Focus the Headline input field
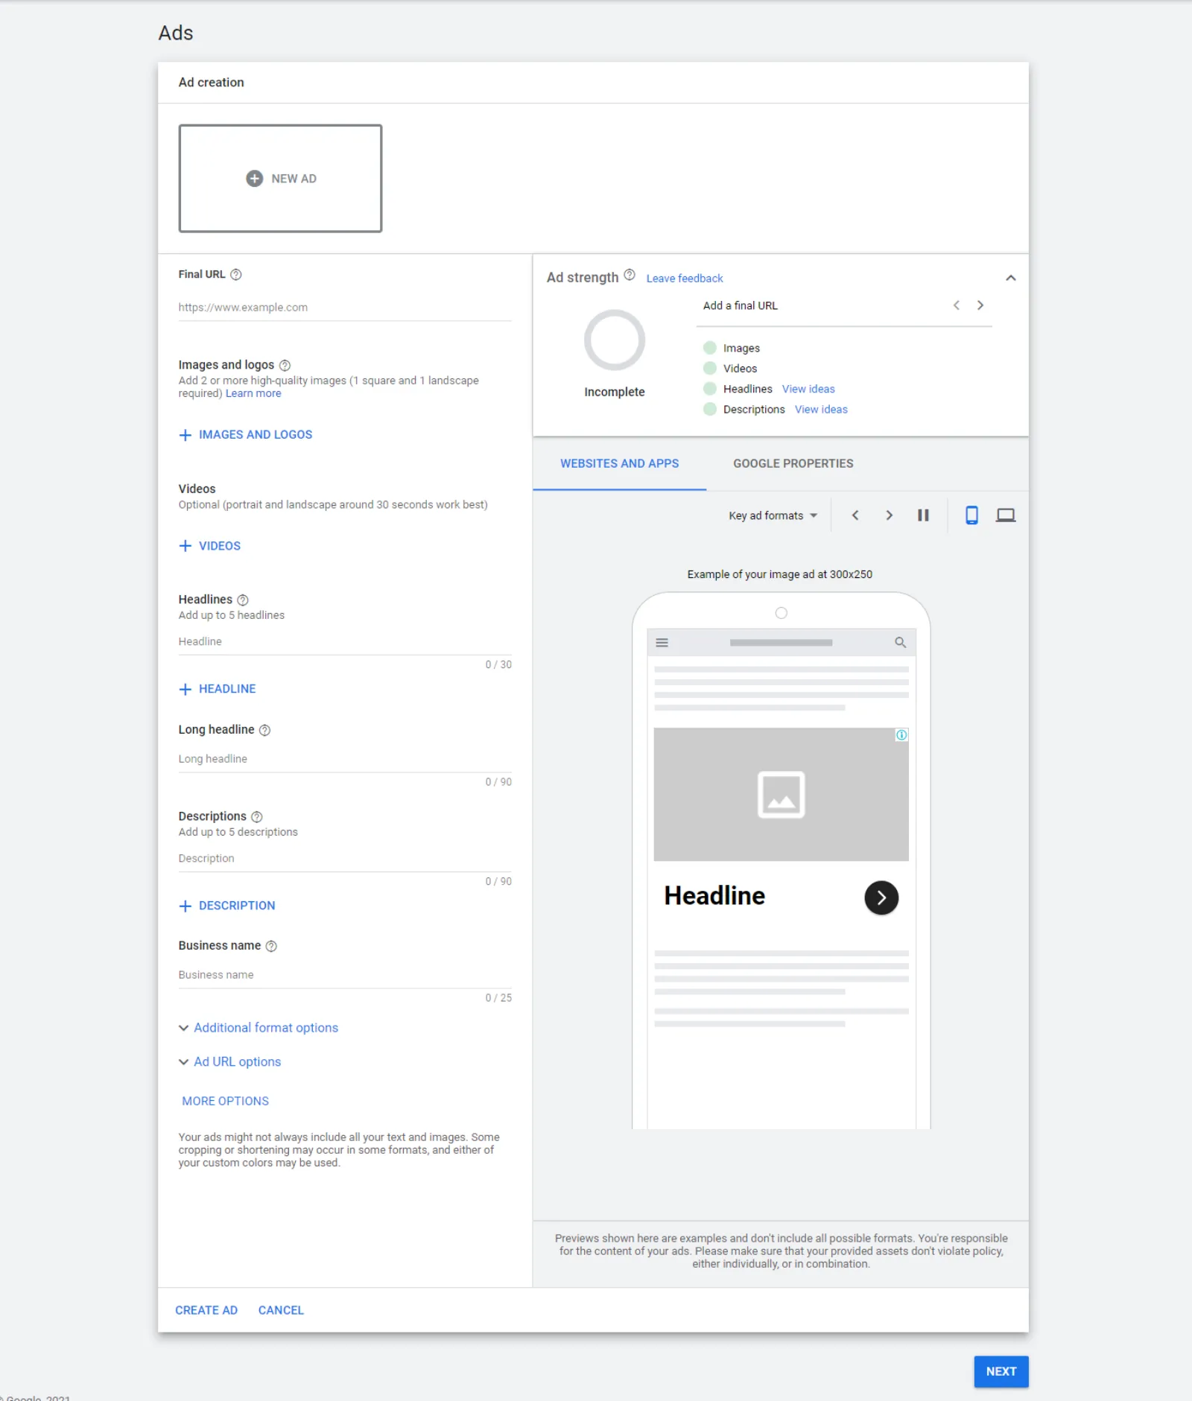 point(345,642)
